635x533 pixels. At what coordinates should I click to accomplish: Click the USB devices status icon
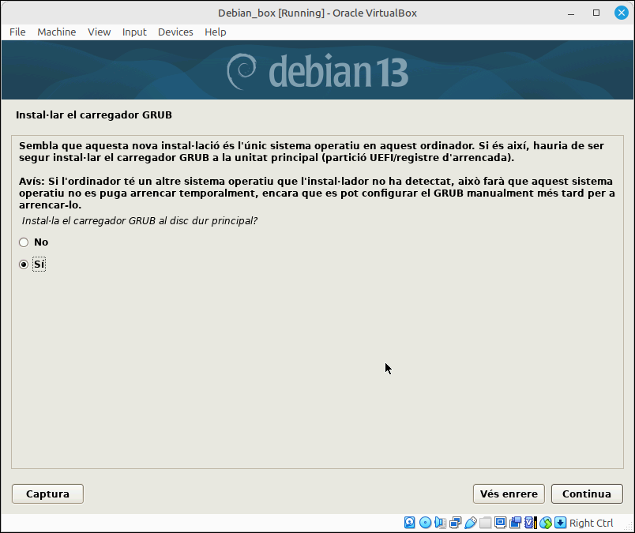click(470, 523)
